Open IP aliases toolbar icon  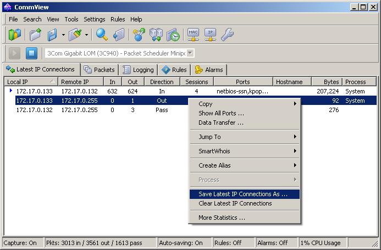tap(211, 35)
